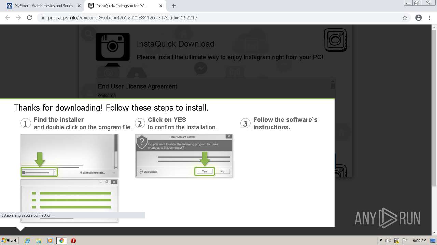Click the find installer illustration
The width and height of the screenshot is (437, 245).
(69, 156)
